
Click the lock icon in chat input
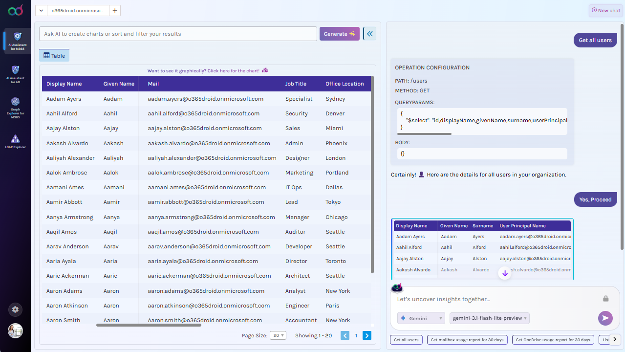(605, 299)
